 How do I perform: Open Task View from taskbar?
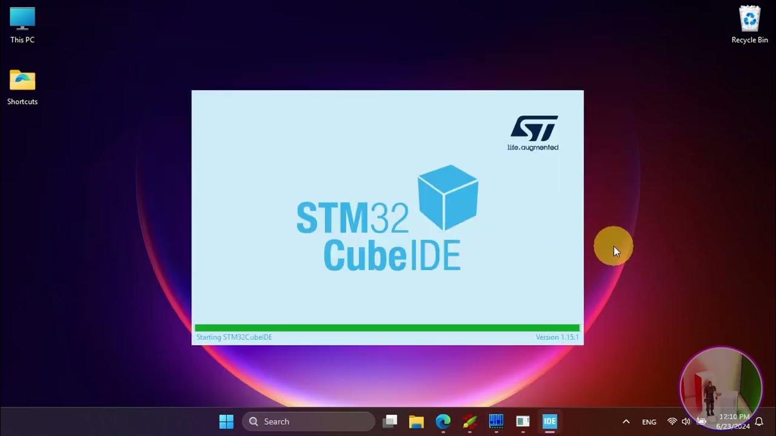(x=390, y=421)
